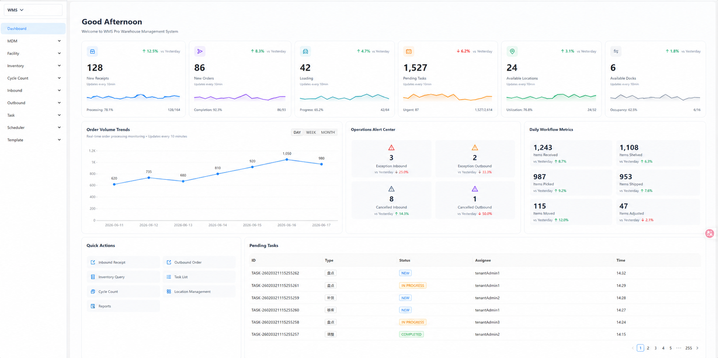Expand the Scheduler menu chevron
This screenshot has height=358, width=718.
pyautogui.click(x=59, y=127)
